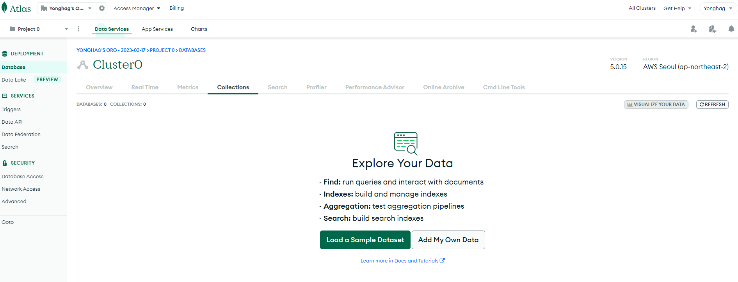Click the PREVIEW badge
The image size is (738, 282).
47,80
